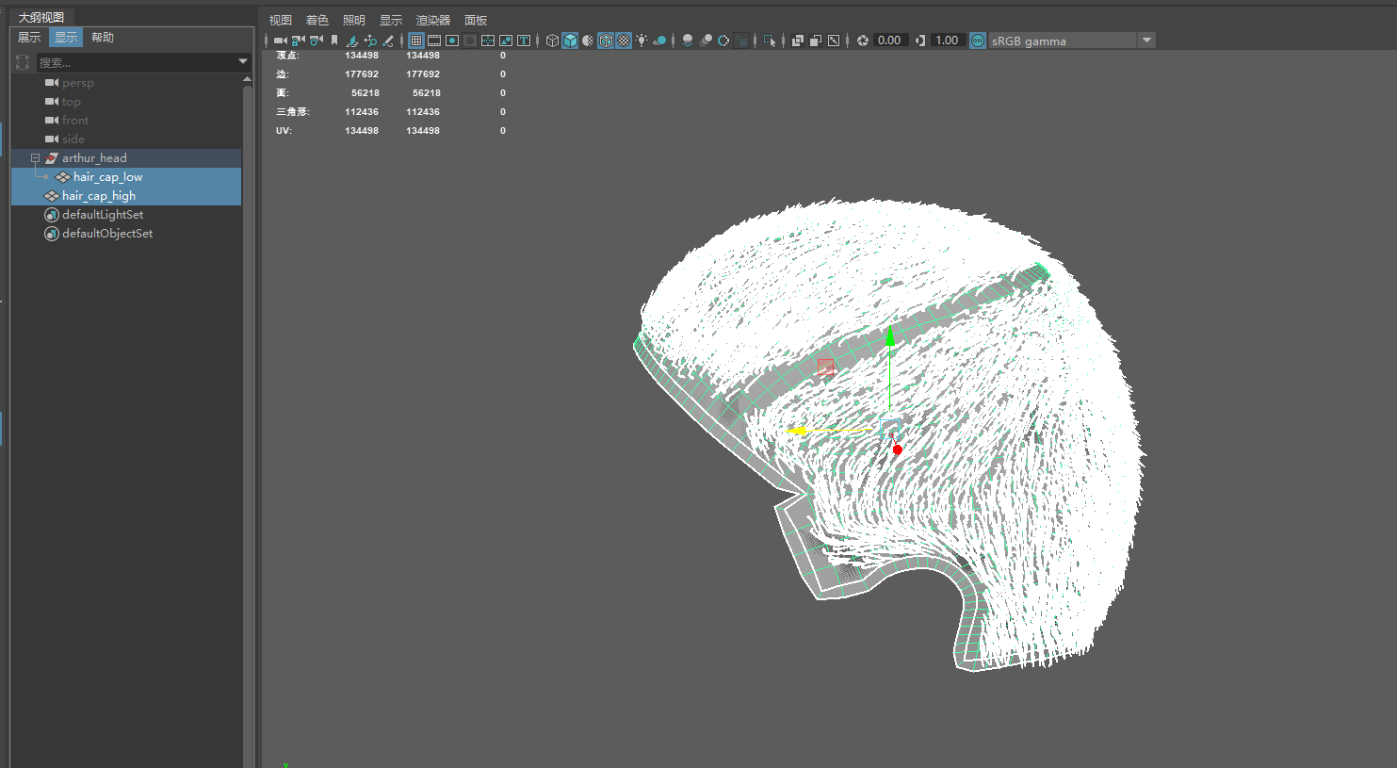1397x768 pixels.
Task: Open the sRGB gamma dropdown
Action: [1145, 41]
